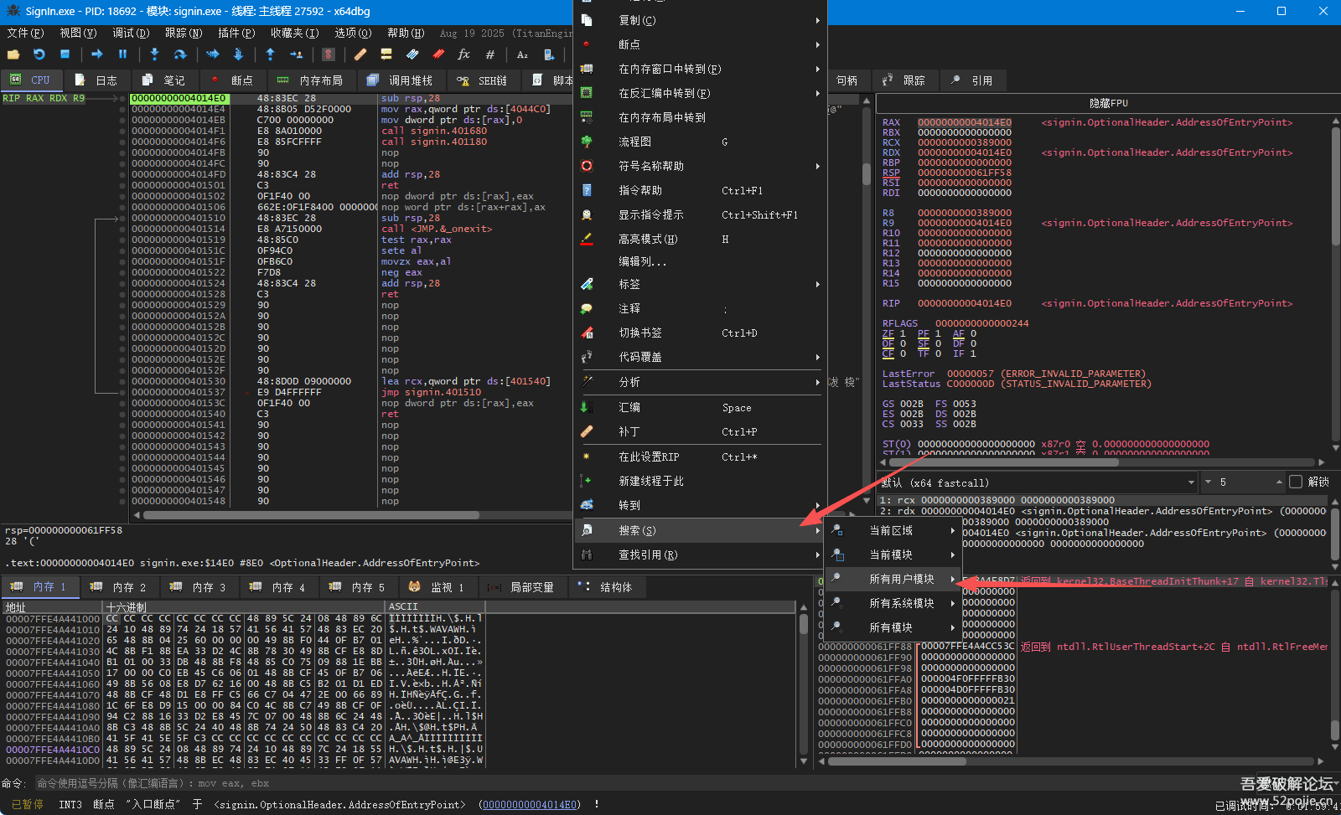
Task: Enable the 解锁 checkbox
Action: [x=1296, y=482]
